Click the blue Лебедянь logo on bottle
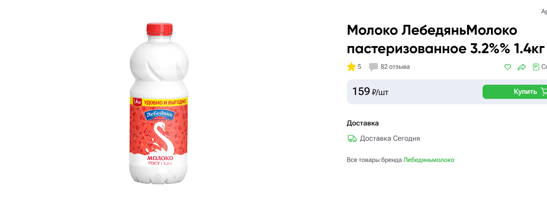Viewport: 547px width, 202px height. (159, 115)
